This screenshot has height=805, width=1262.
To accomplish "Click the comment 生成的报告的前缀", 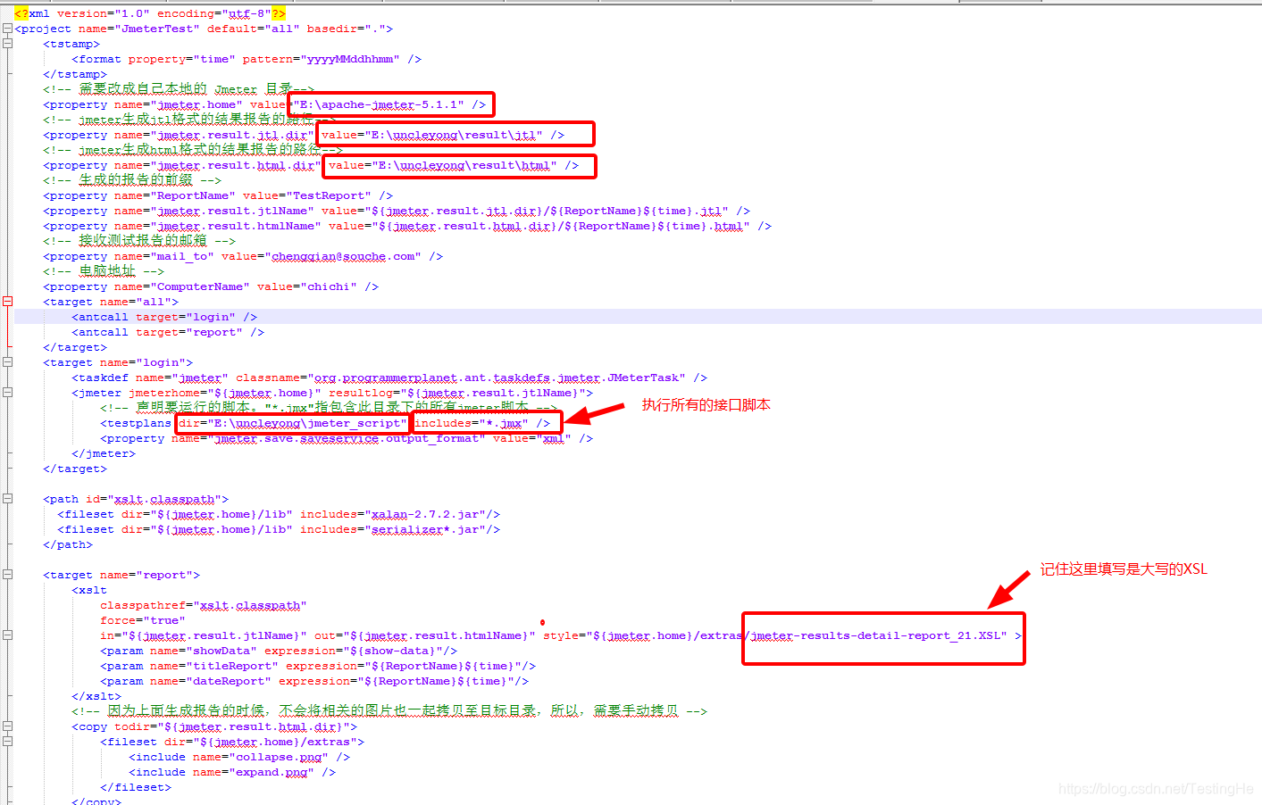I will pyautogui.click(x=132, y=180).
